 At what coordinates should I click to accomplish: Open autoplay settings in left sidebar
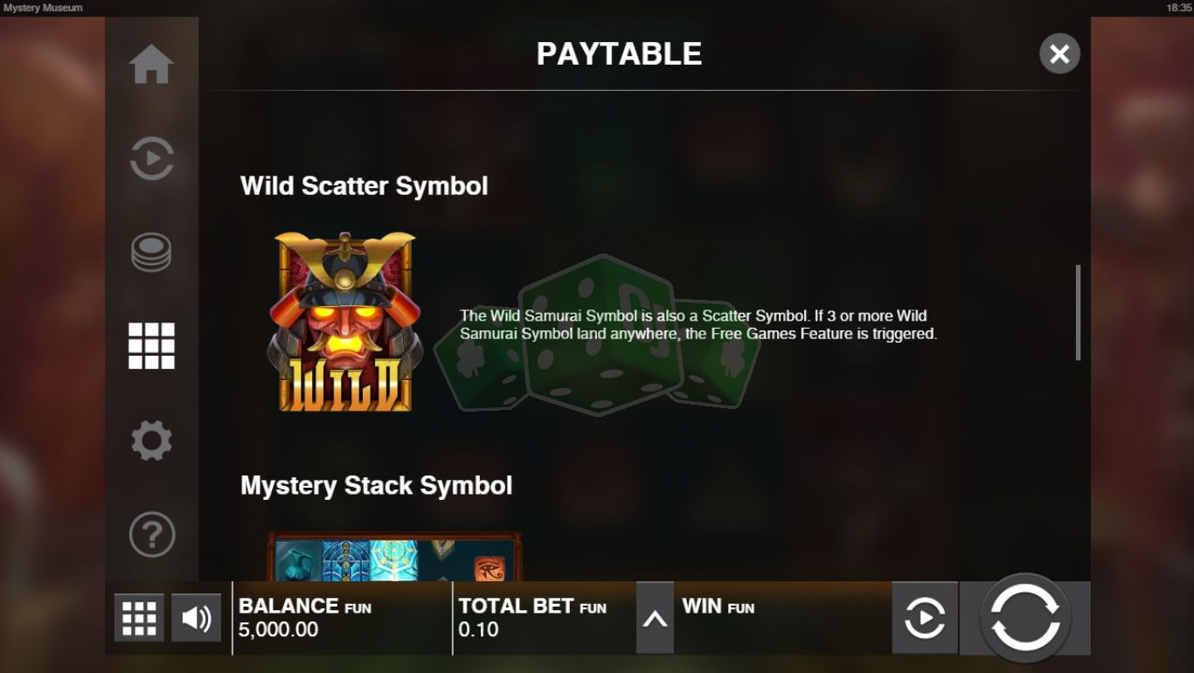151,159
